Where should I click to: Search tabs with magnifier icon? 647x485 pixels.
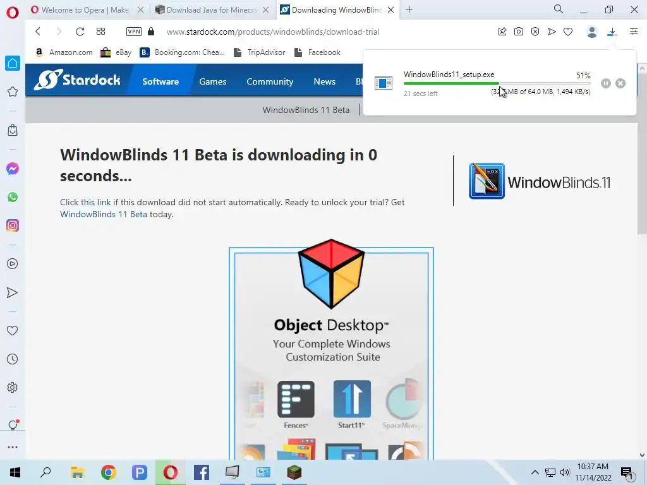pyautogui.click(x=559, y=9)
